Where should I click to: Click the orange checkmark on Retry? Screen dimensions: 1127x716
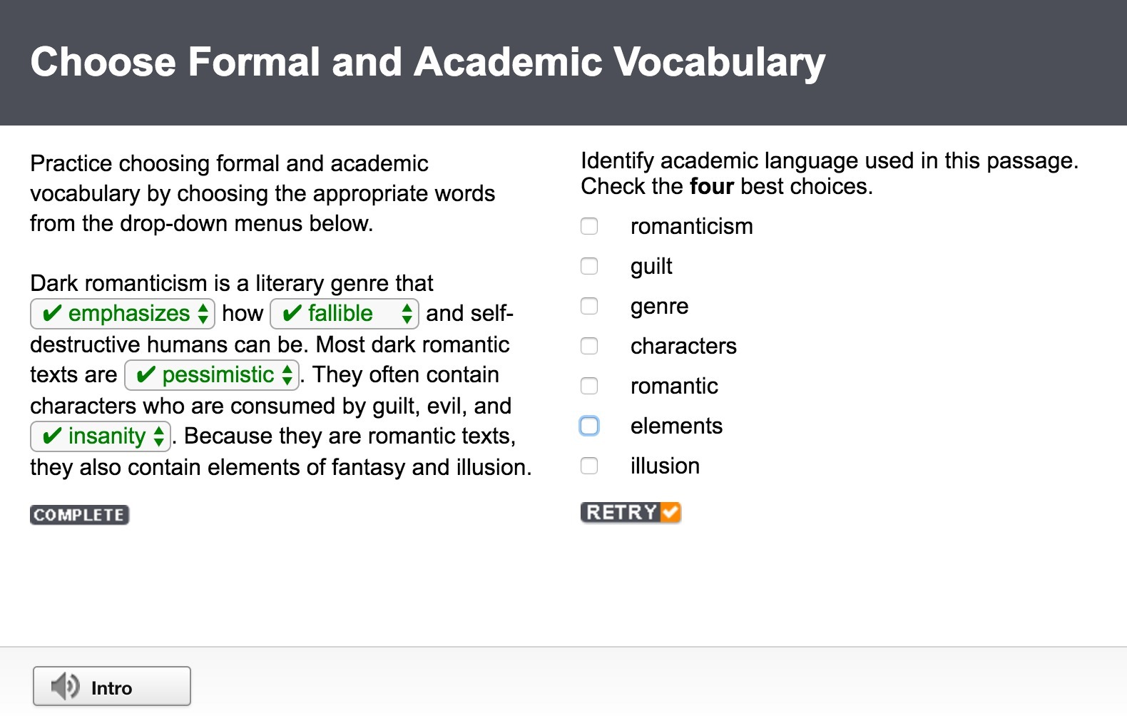670,512
